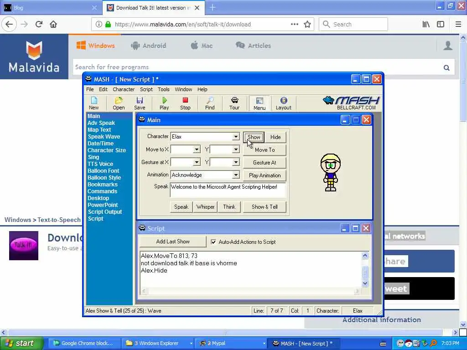Go back with Firefox back arrow
The image size is (467, 350).
pos(9,25)
